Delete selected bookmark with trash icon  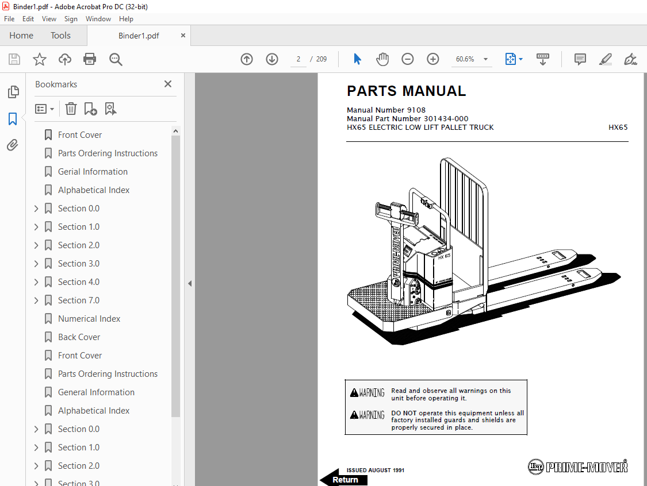[x=71, y=109]
